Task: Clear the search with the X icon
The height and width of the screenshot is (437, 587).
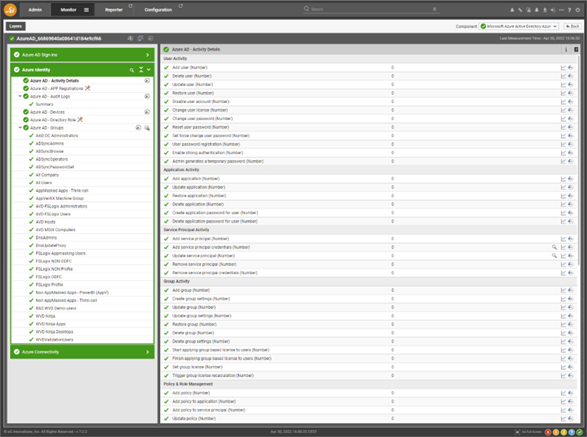Action: 434,9
